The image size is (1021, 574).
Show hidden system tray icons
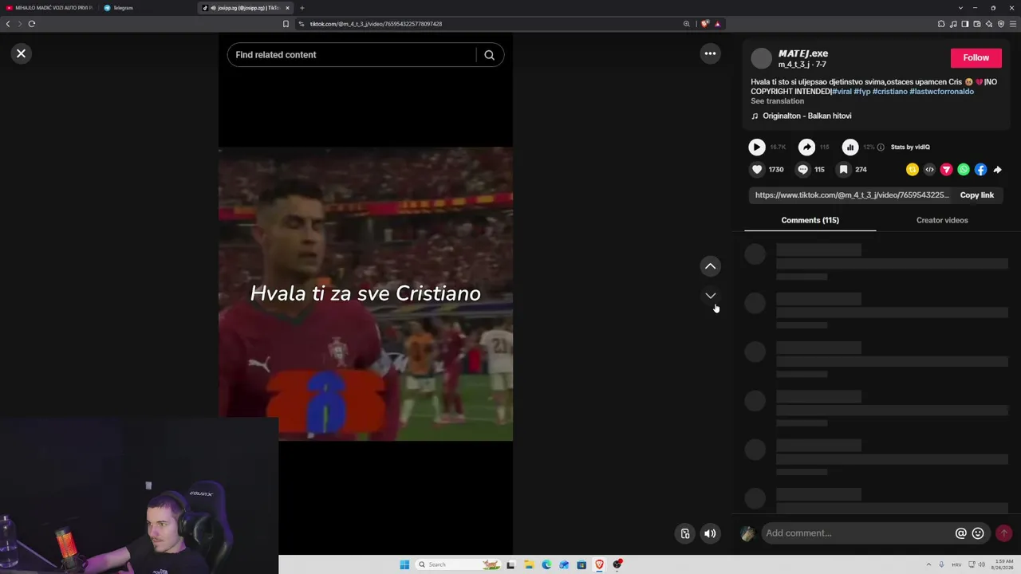pyautogui.click(x=929, y=564)
